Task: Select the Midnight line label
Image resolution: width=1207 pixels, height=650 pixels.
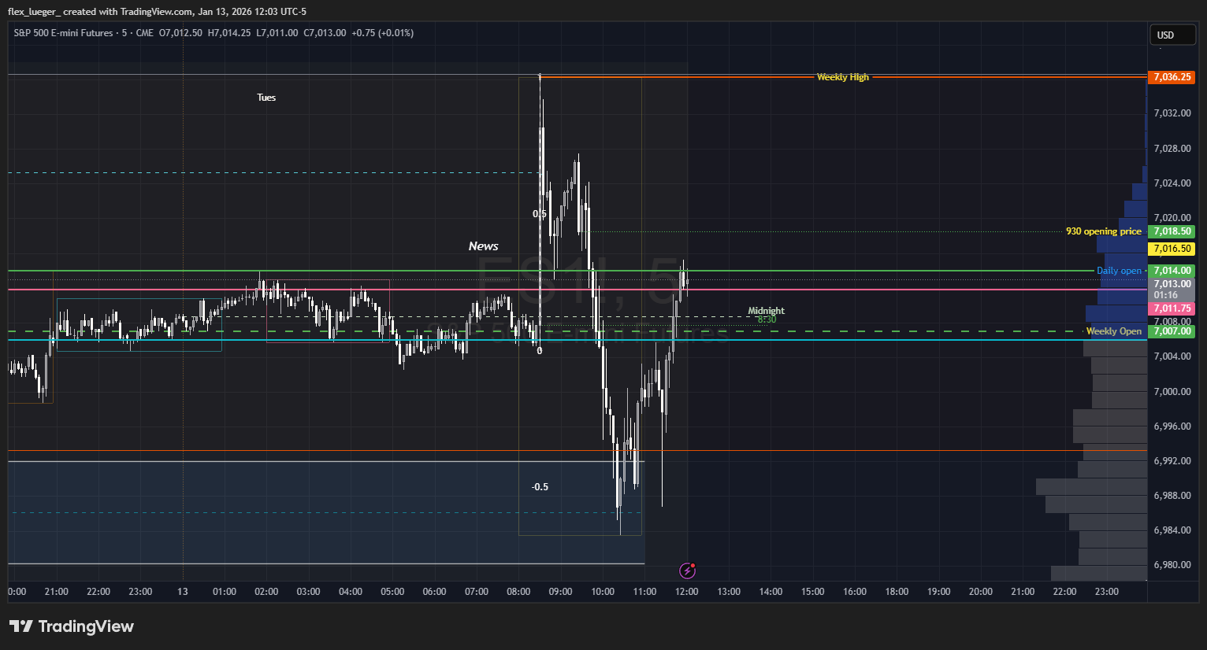Action: 766,311
